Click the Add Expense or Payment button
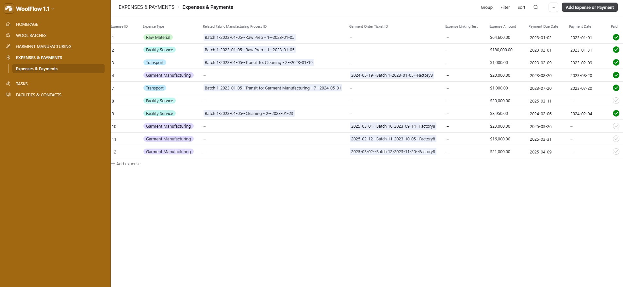This screenshot has width=623, height=287. [x=589, y=7]
